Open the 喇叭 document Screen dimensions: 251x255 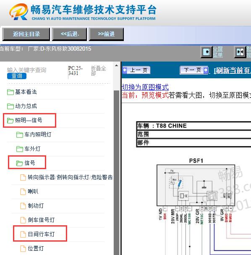[33, 191]
